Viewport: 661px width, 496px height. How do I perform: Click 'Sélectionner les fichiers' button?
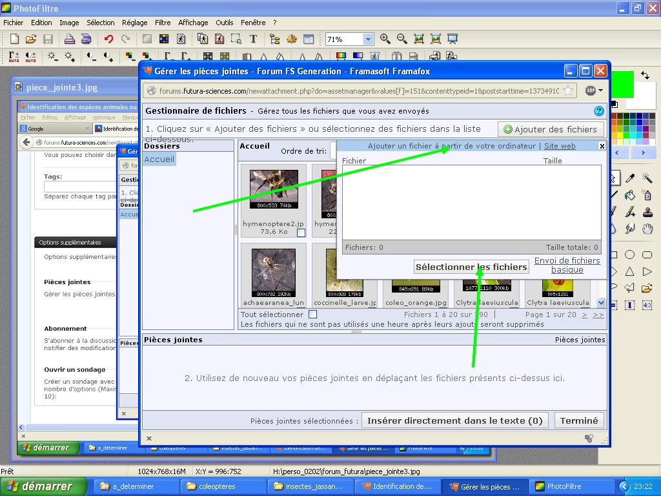[471, 267]
